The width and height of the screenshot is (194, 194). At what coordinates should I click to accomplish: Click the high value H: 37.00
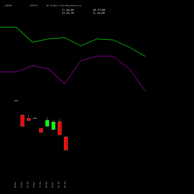99,10
